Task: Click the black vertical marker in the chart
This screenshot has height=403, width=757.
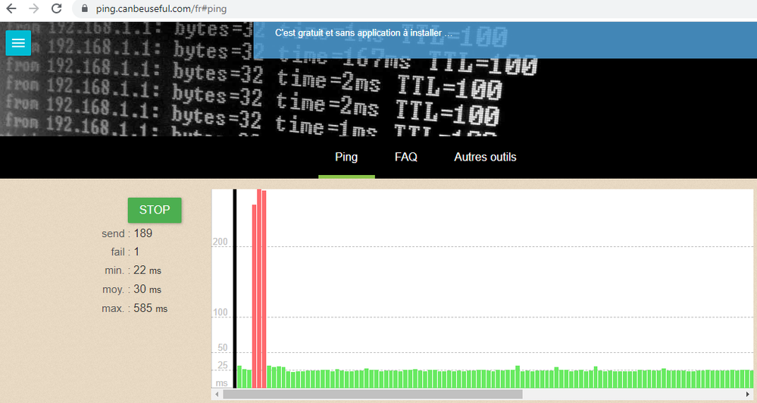Action: 235,288
